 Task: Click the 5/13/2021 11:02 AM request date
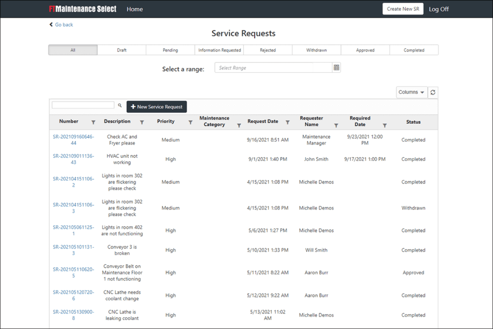tap(268, 315)
